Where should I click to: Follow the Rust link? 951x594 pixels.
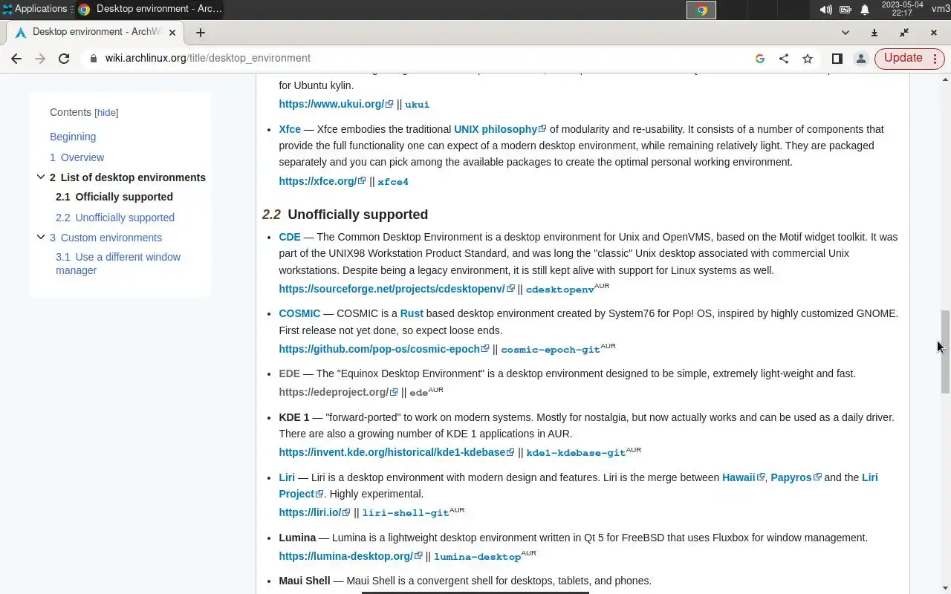412,313
